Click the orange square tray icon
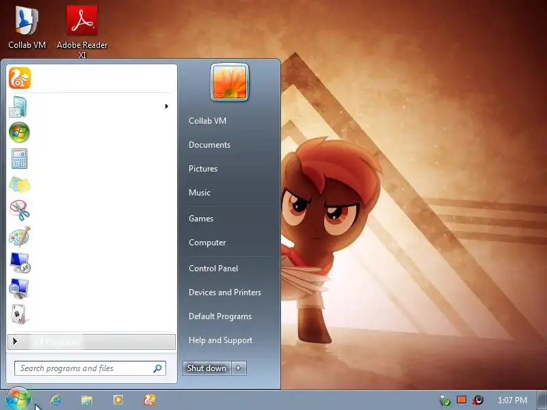 pos(462,400)
